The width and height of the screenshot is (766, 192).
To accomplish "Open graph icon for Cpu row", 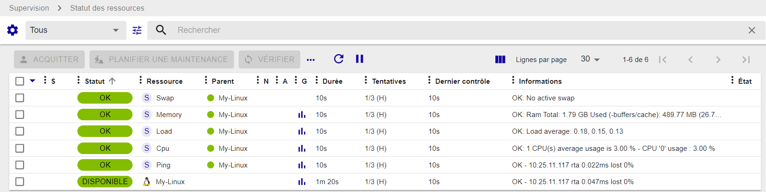I will 302,149.
